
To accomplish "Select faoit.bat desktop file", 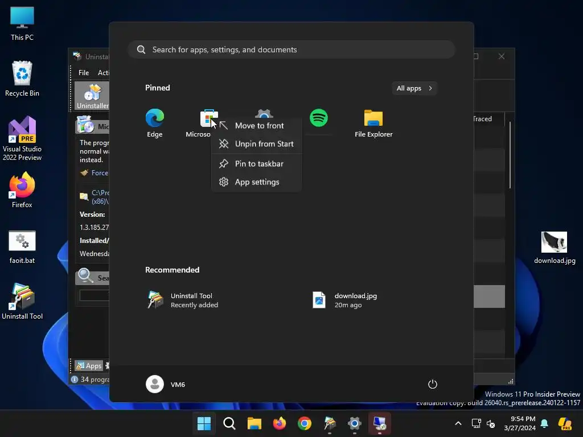I will 22,247.
